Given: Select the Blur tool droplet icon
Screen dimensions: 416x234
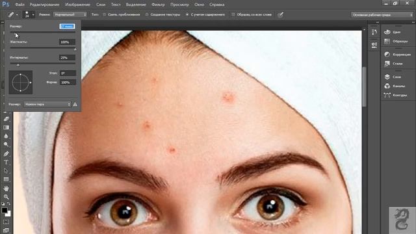Looking at the screenshot, I should pos(6,136).
